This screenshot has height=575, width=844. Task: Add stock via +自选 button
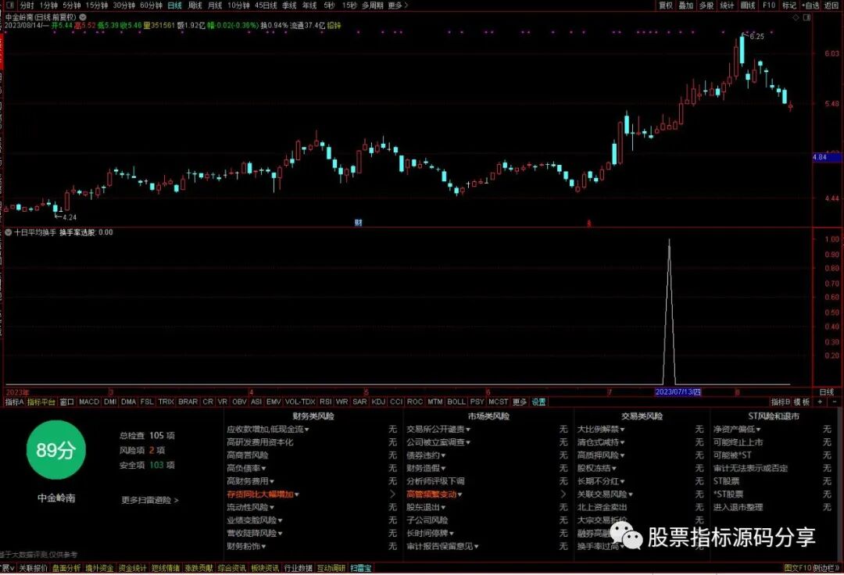(x=810, y=5)
